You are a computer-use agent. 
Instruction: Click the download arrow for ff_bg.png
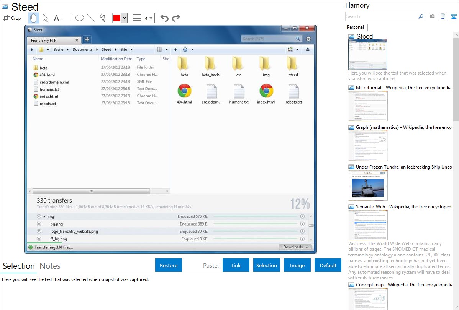(302, 239)
